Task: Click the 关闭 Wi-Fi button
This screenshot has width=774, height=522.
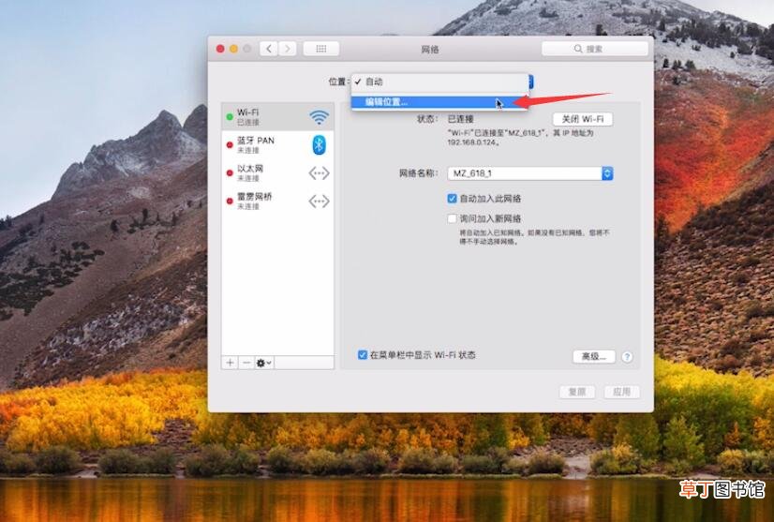Action: pyautogui.click(x=583, y=119)
